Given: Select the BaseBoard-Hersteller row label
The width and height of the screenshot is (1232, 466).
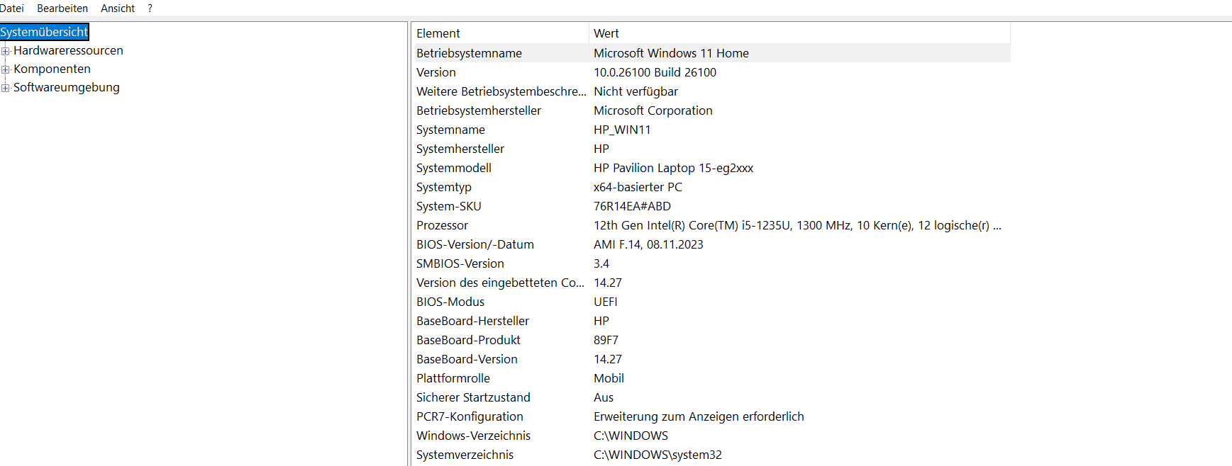Looking at the screenshot, I should [x=472, y=321].
